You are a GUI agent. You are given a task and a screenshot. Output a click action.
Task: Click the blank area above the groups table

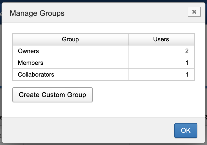(x=102, y=28)
